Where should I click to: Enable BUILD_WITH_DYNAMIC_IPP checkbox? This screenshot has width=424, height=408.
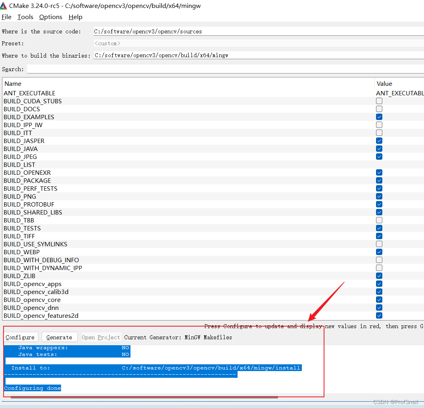point(379,268)
